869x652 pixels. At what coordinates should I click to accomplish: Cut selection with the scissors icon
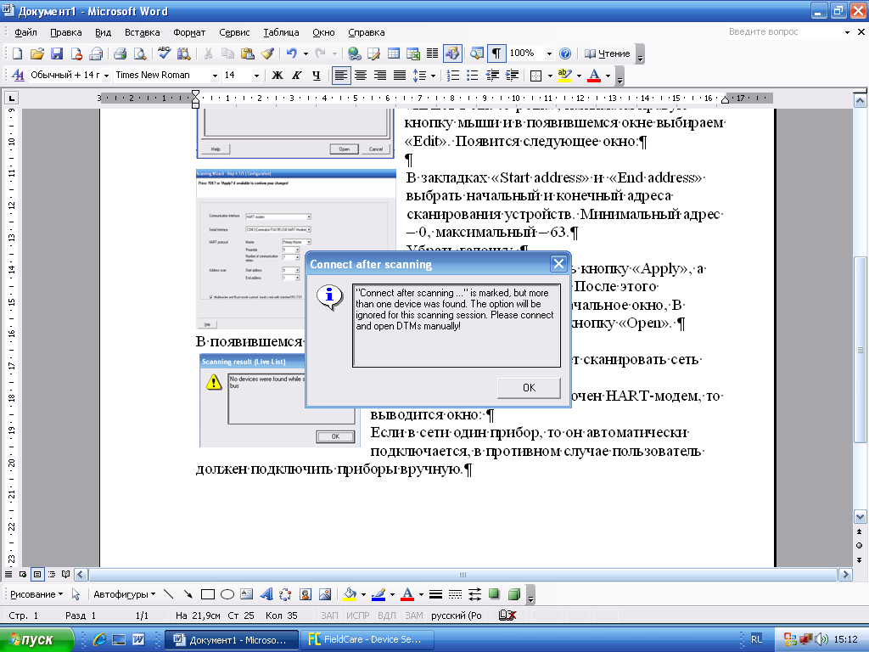209,53
